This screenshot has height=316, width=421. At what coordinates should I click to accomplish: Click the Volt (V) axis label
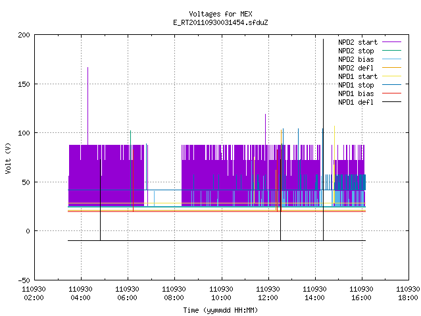(8, 158)
